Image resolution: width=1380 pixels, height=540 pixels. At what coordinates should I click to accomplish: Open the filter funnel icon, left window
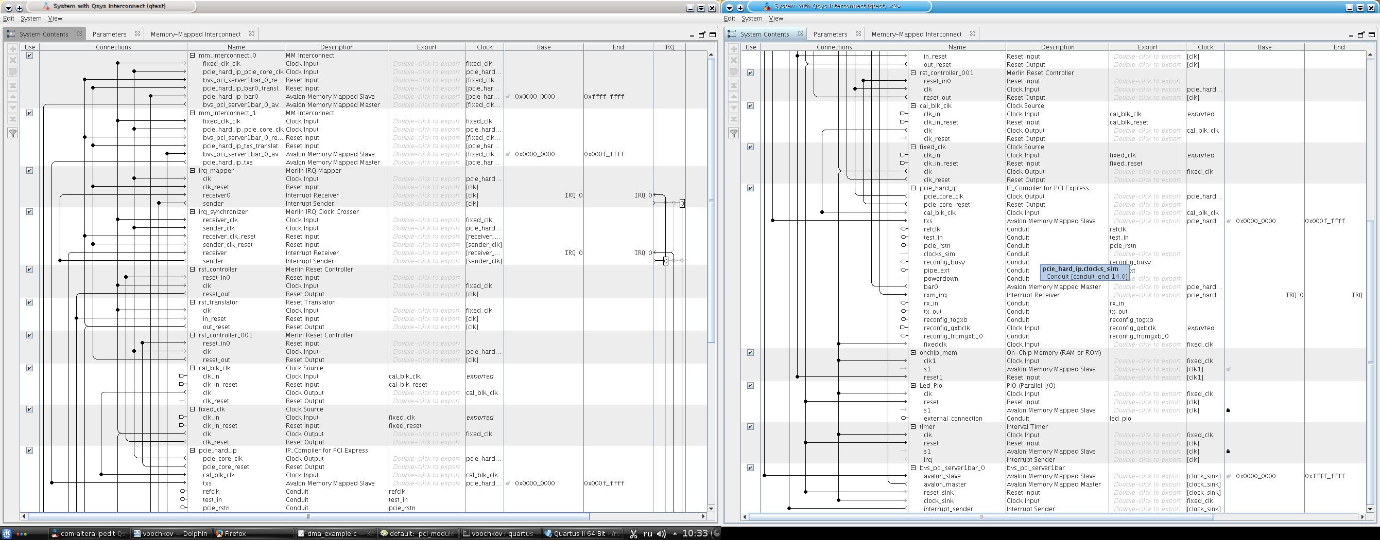13,133
